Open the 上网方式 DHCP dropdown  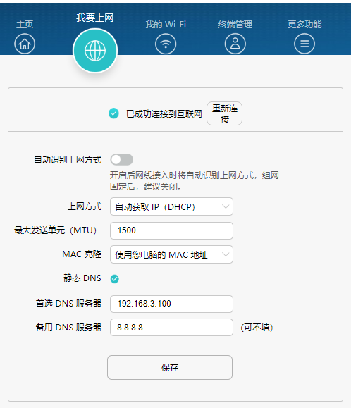pyautogui.click(x=171, y=206)
